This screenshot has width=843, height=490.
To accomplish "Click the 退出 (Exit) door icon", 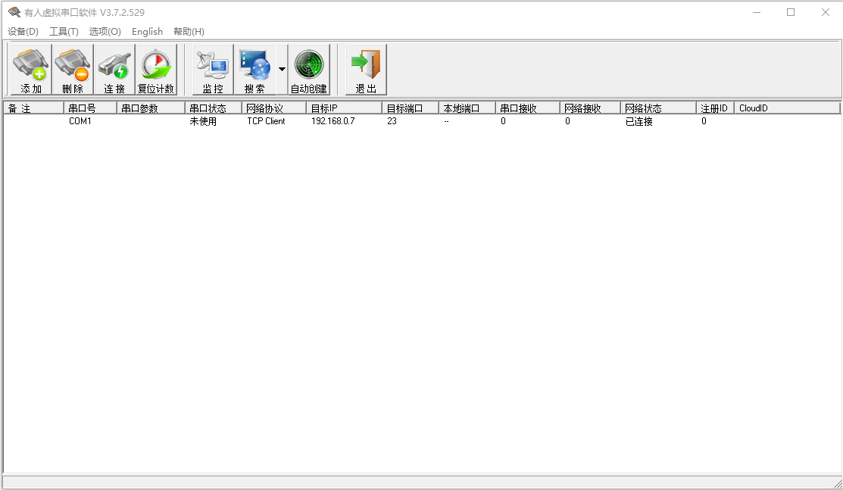I will (367, 69).
